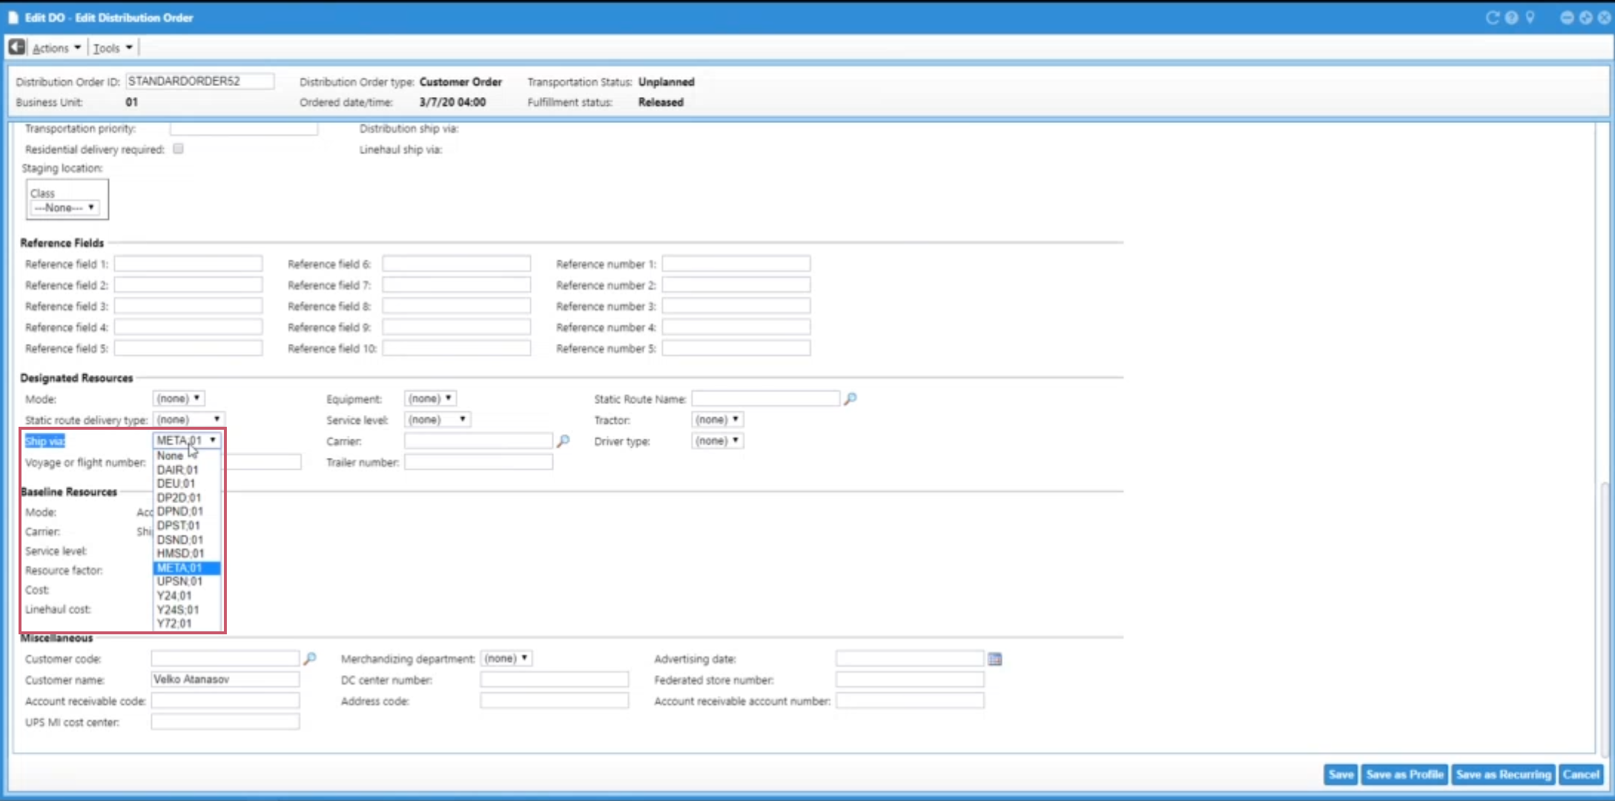1615x801 pixels.
Task: Click the back arrow icon beside Actions
Action: pos(16,47)
